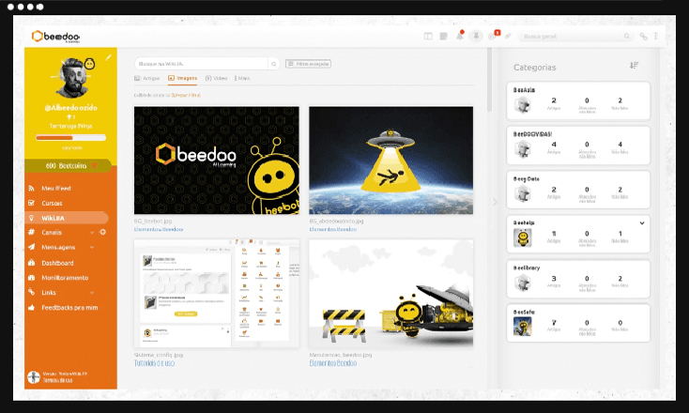Image resolution: width=689 pixels, height=413 pixels.
Task: Open the 600 Beecoins balance banner
Action: point(69,165)
